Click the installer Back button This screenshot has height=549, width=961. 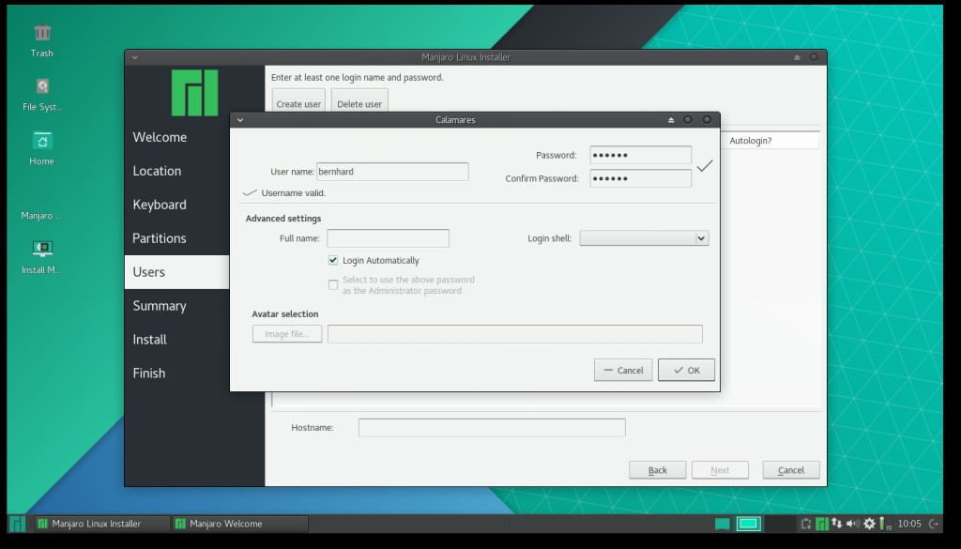click(x=658, y=470)
